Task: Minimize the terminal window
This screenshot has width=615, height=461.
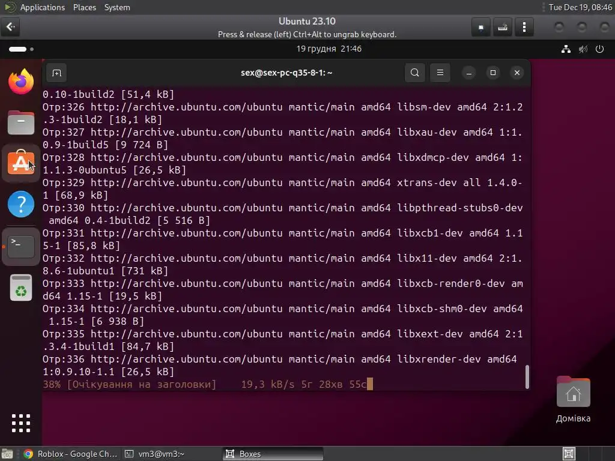Action: click(x=468, y=73)
